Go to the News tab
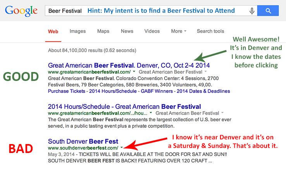 coord(127,31)
